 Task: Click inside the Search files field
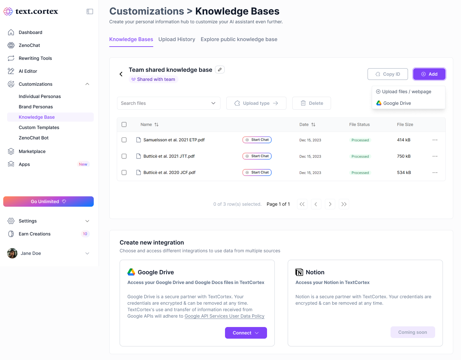(x=155, y=103)
